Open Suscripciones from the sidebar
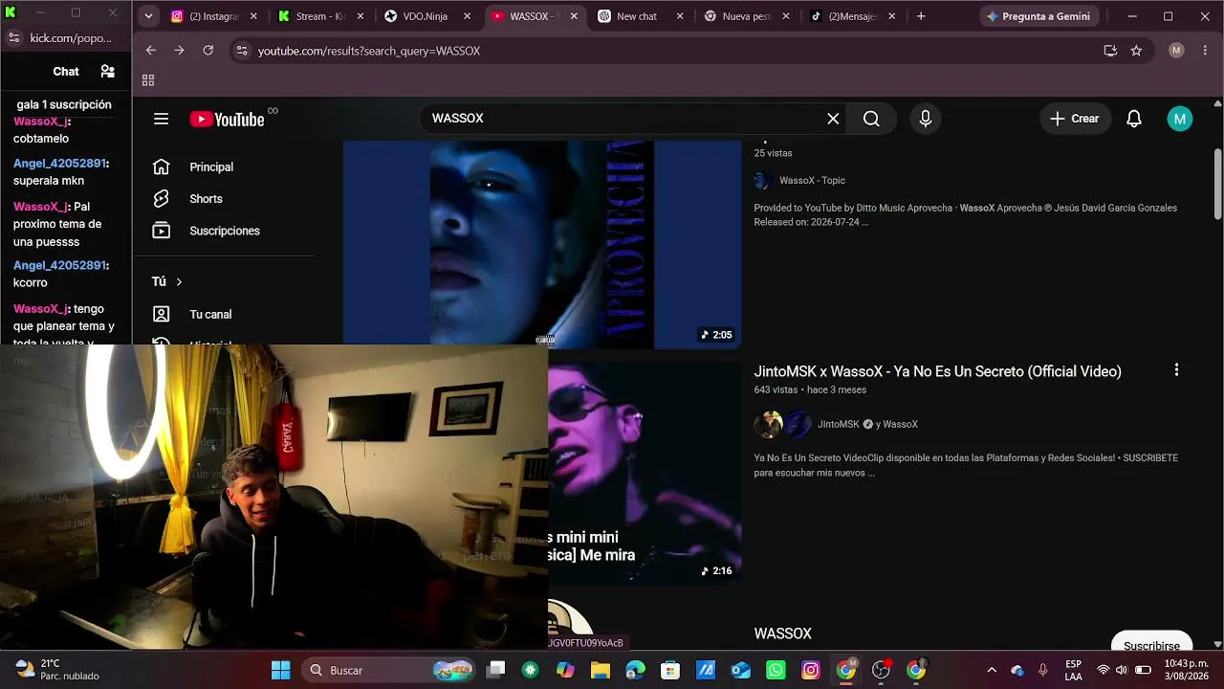 pos(224,231)
